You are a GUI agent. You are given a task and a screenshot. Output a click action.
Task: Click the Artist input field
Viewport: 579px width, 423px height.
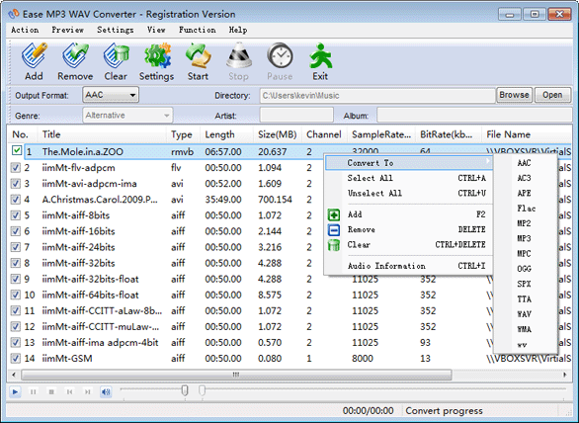point(296,116)
